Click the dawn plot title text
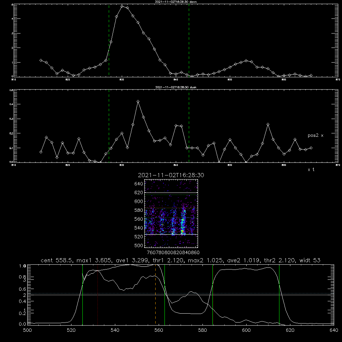 pos(176,2)
